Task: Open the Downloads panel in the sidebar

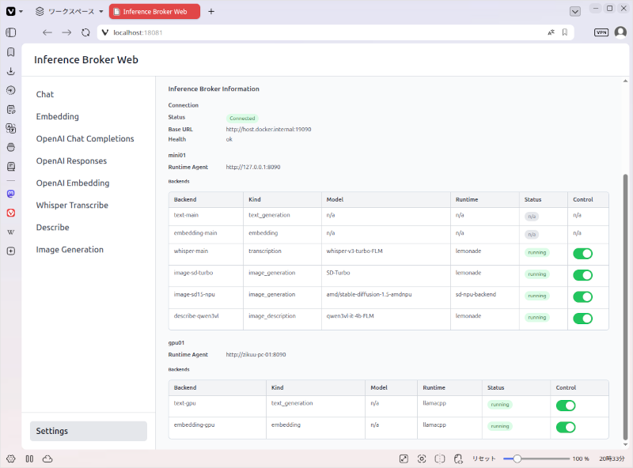Action: pos(11,71)
